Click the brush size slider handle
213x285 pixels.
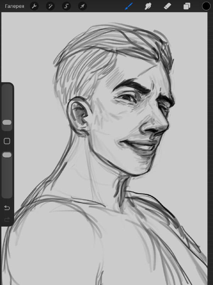point(7,122)
